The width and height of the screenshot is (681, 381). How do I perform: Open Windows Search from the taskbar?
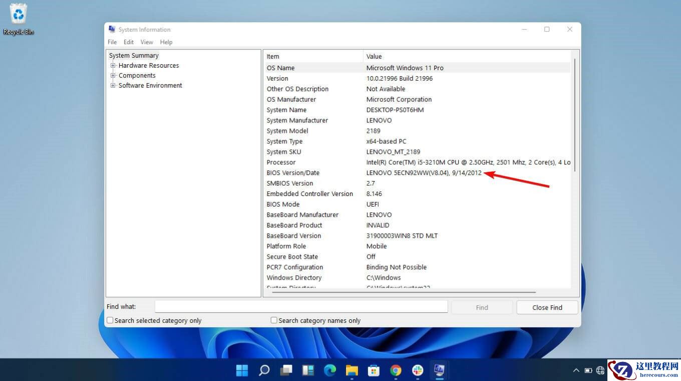264,370
